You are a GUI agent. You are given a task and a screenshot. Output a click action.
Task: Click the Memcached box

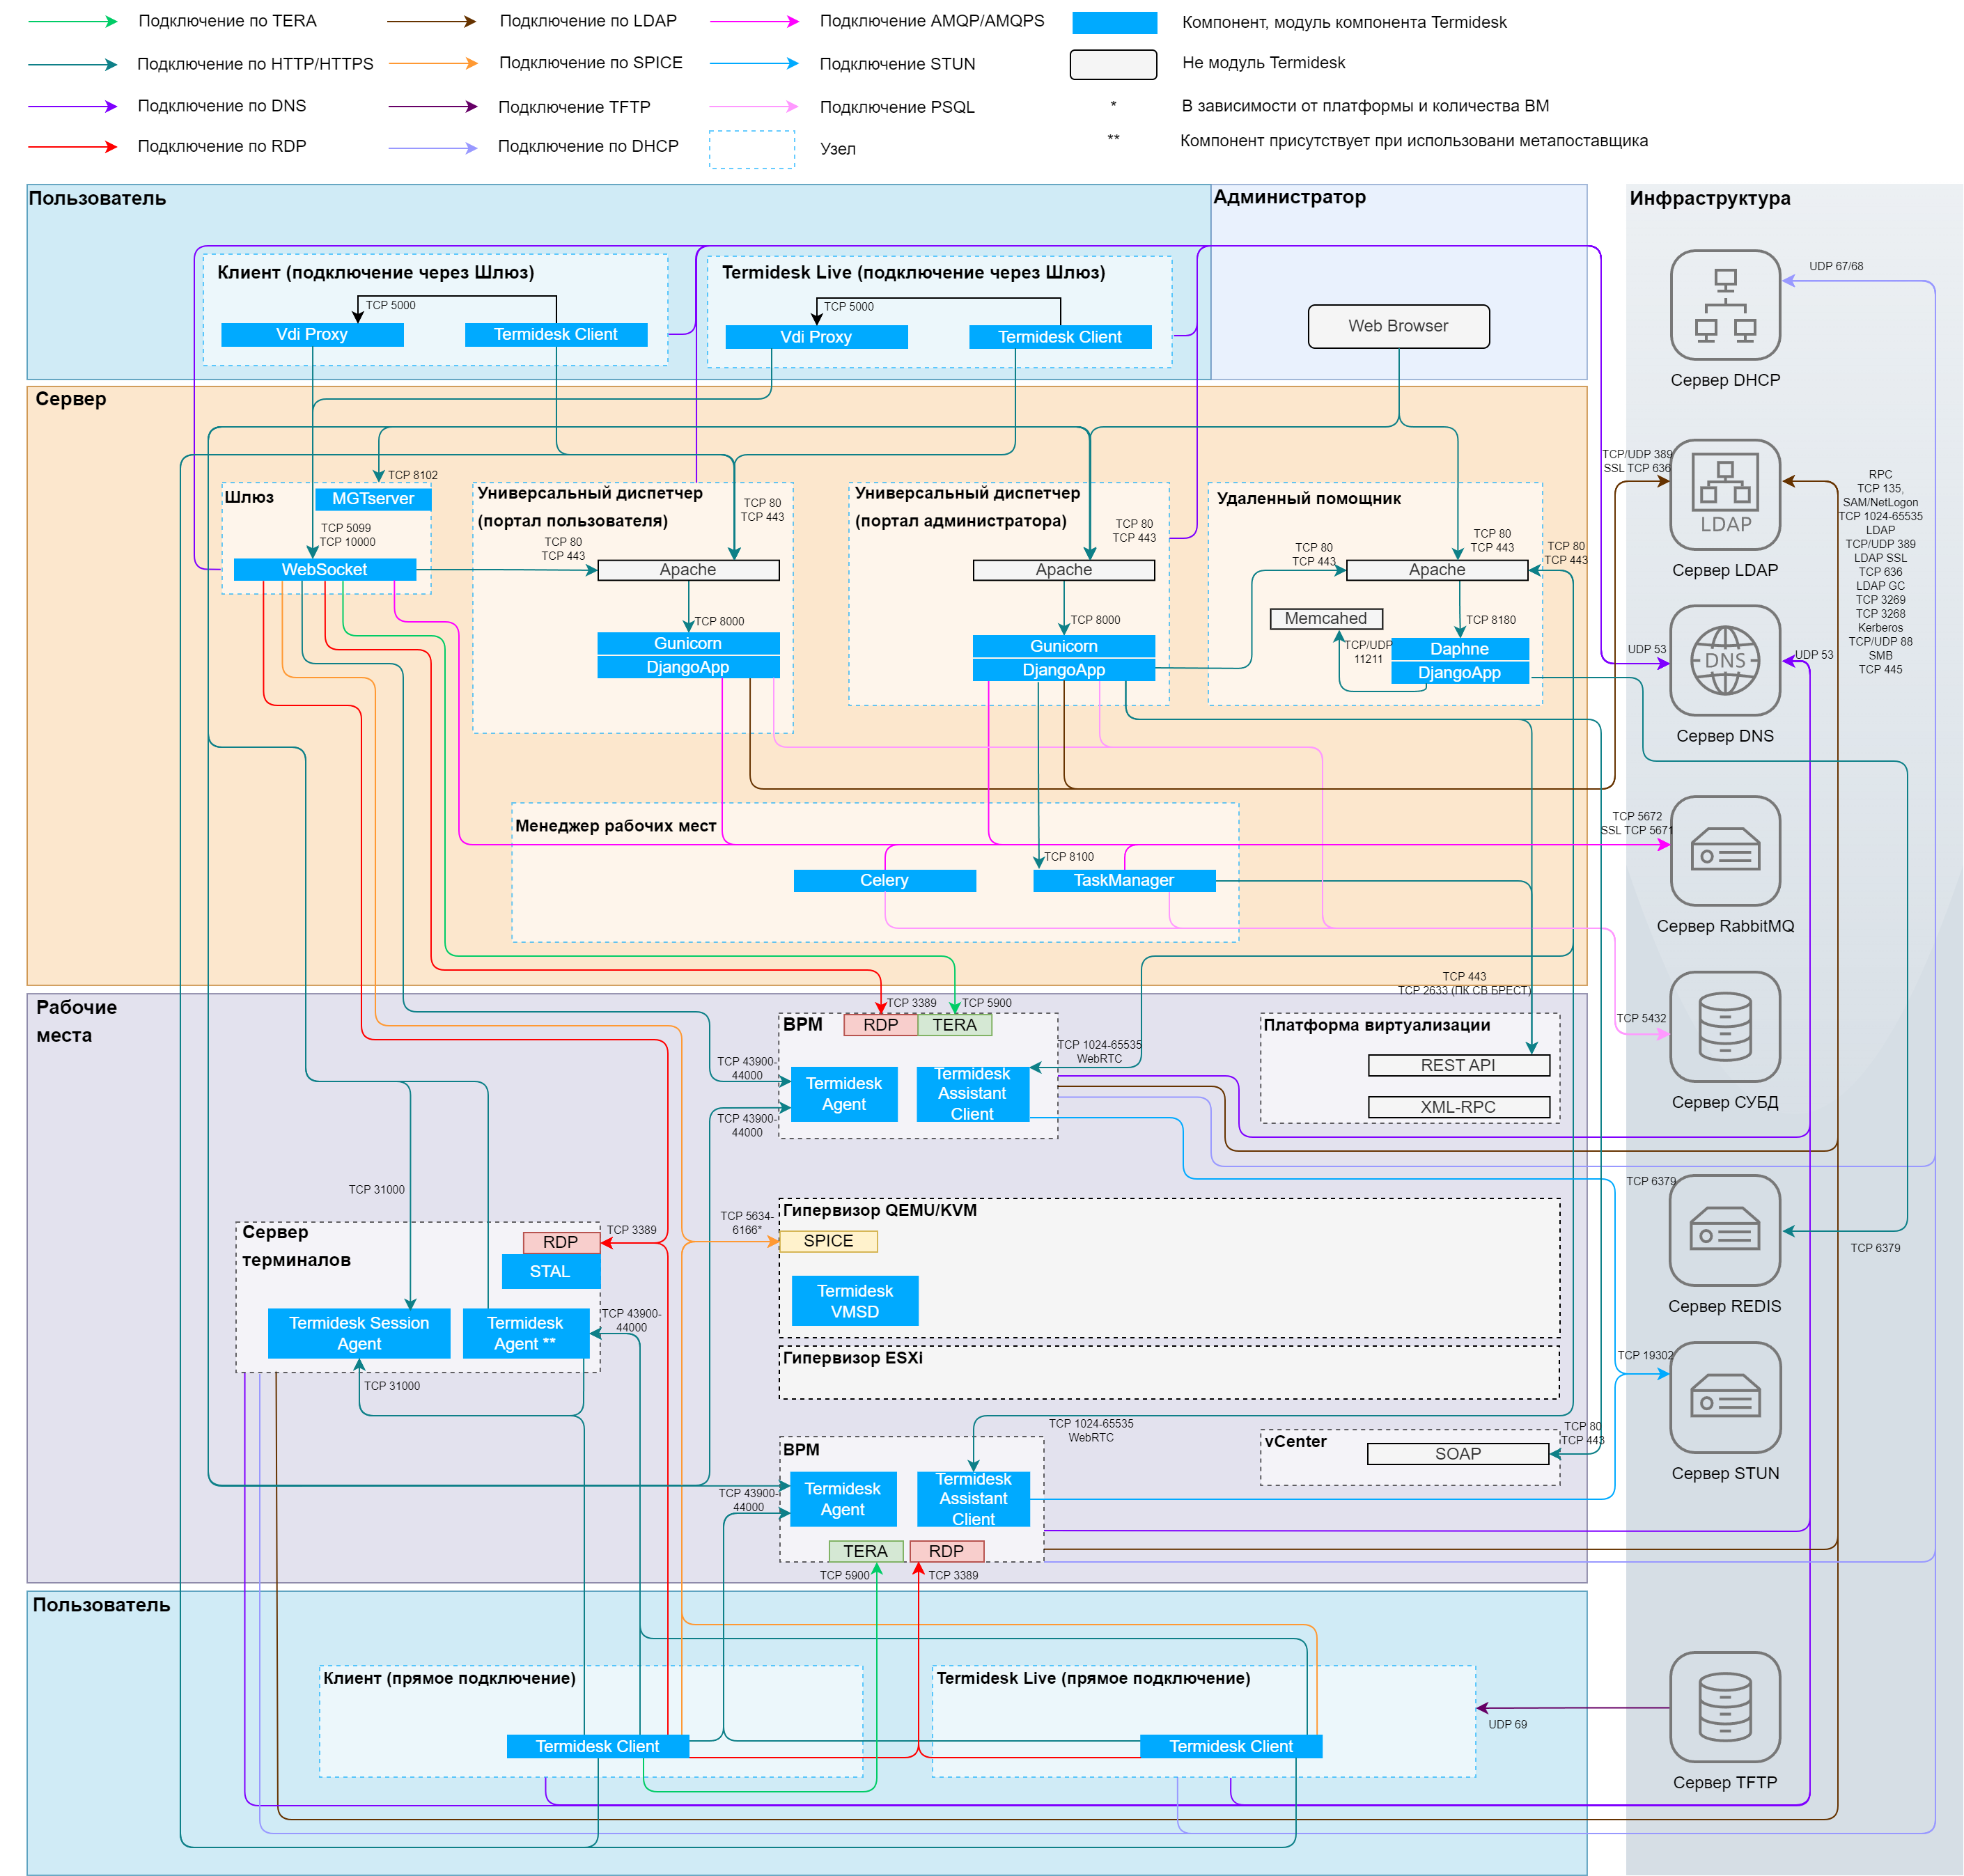point(1325,618)
